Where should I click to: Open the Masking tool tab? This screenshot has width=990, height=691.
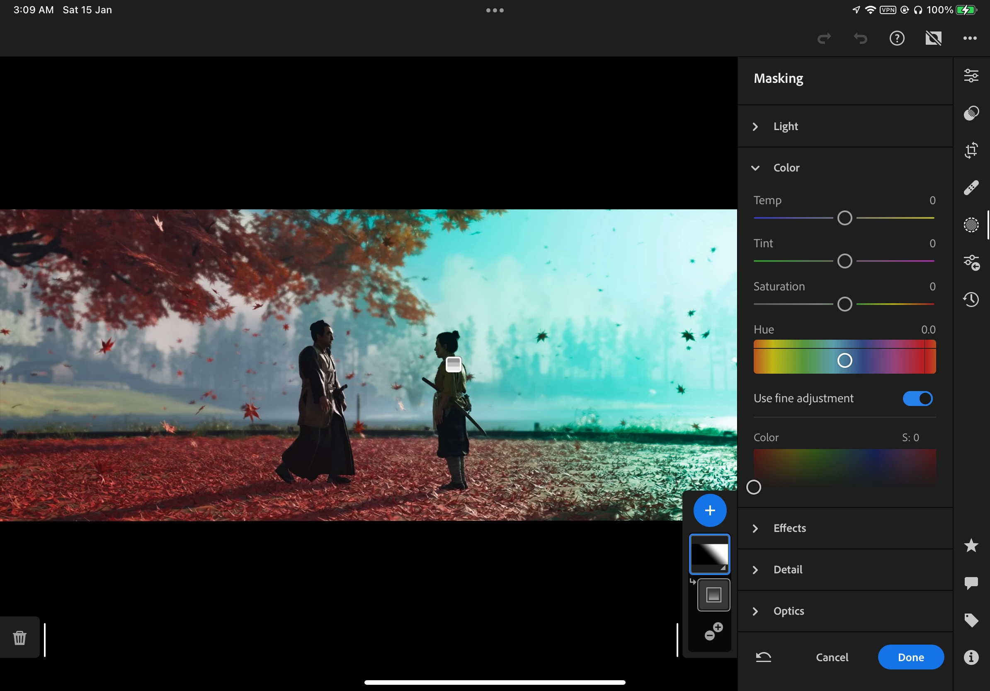tap(971, 225)
